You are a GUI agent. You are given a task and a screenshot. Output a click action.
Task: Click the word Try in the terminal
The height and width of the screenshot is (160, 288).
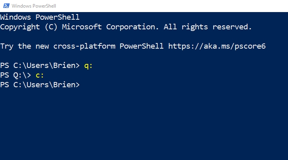pyautogui.click(x=6, y=46)
